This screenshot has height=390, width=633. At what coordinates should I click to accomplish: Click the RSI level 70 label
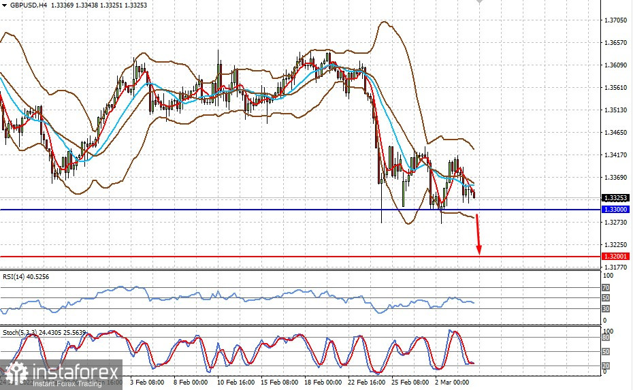tap(606, 288)
